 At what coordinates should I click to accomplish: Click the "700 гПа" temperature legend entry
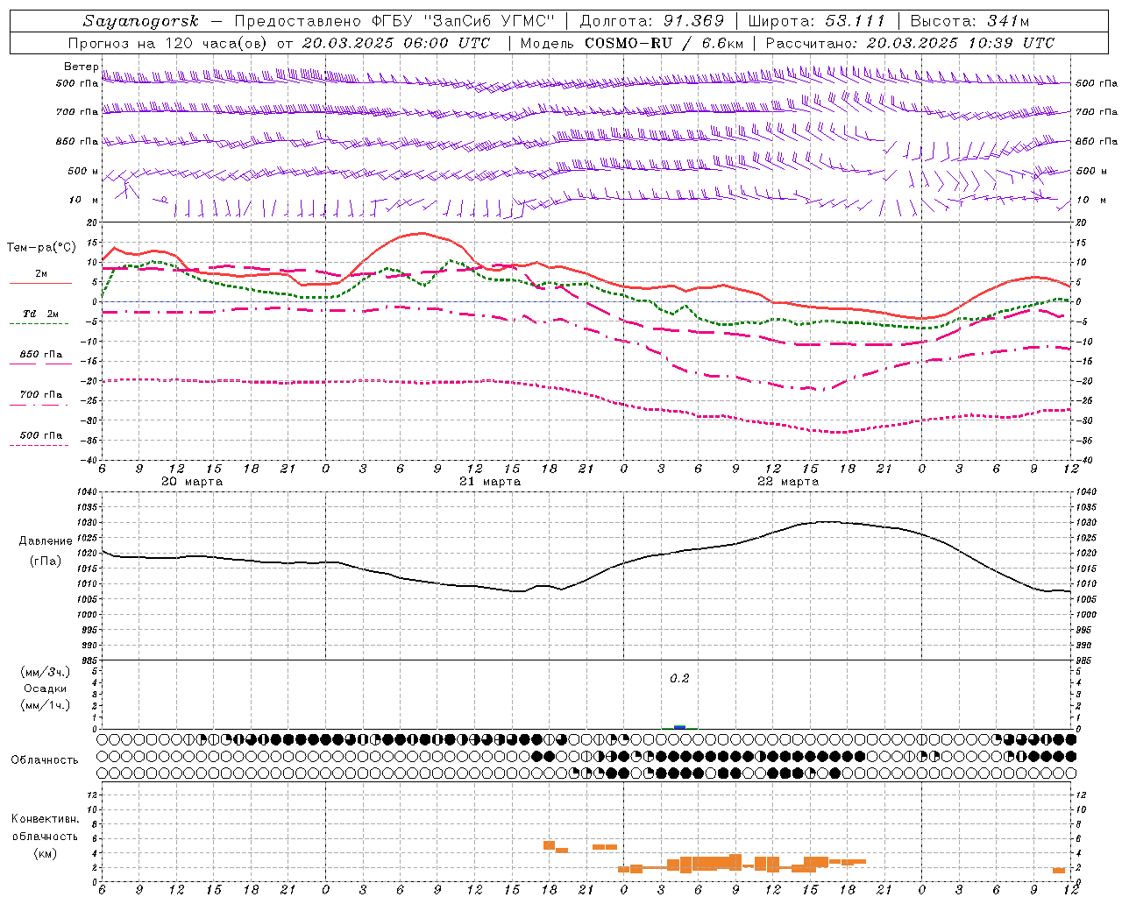(x=41, y=395)
